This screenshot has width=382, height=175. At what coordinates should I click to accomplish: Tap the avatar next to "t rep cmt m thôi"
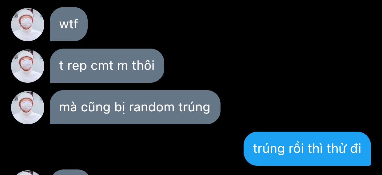tap(28, 66)
